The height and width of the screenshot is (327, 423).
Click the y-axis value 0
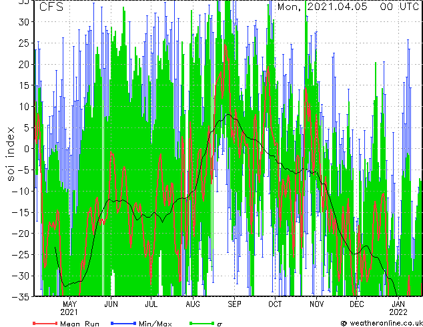point(27,149)
